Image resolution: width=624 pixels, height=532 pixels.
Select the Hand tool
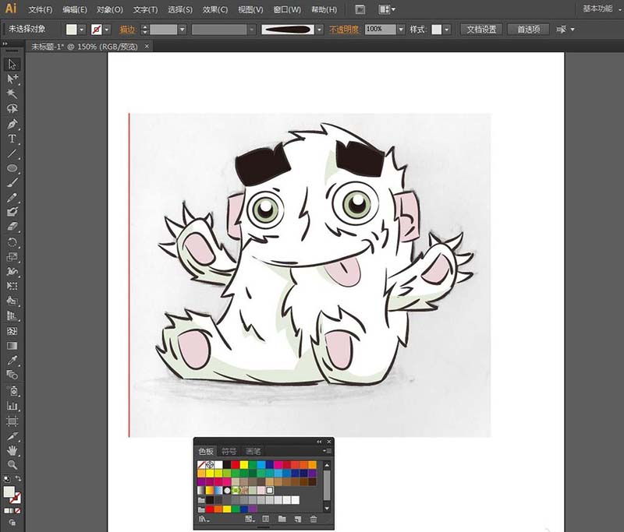(12, 450)
